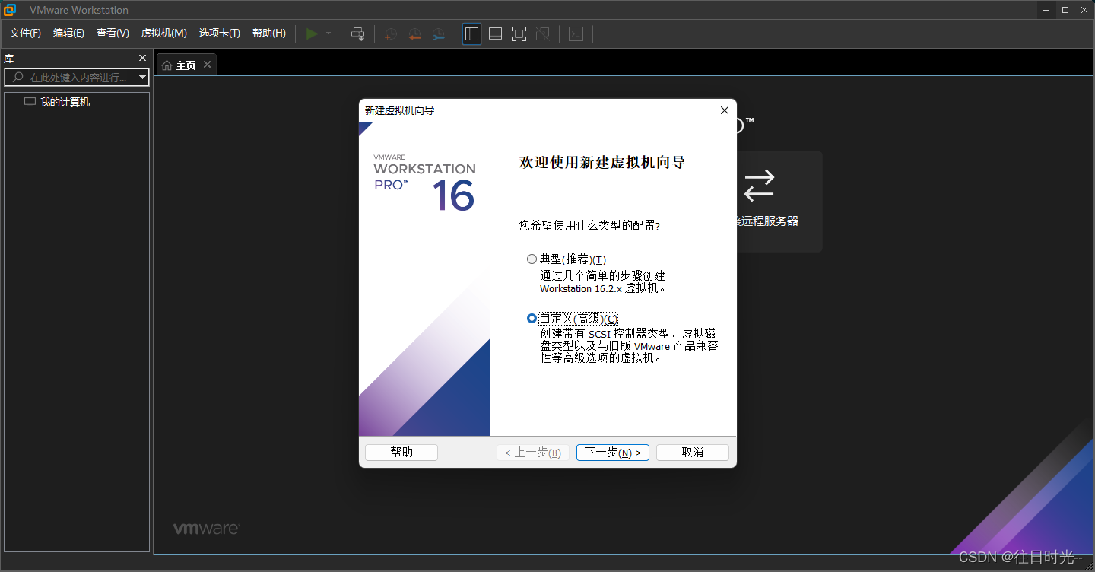This screenshot has width=1095, height=572.
Task: Close the 新建虚拟机向导 dialog
Action: (x=724, y=110)
